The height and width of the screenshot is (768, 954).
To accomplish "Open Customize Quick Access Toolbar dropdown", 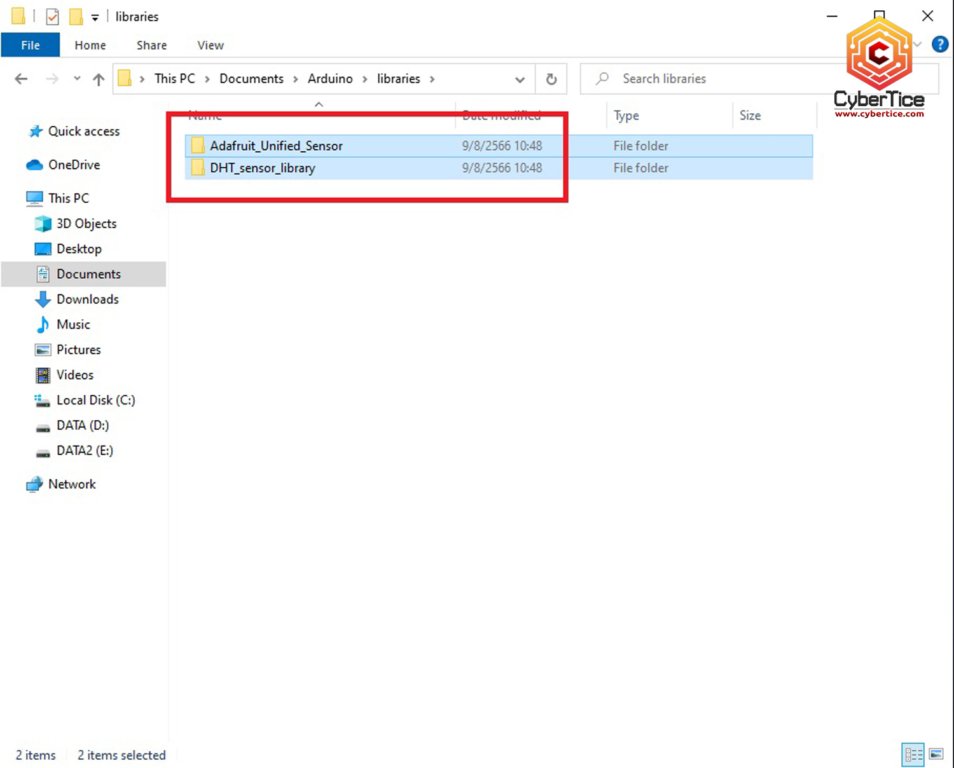I will click(x=95, y=18).
